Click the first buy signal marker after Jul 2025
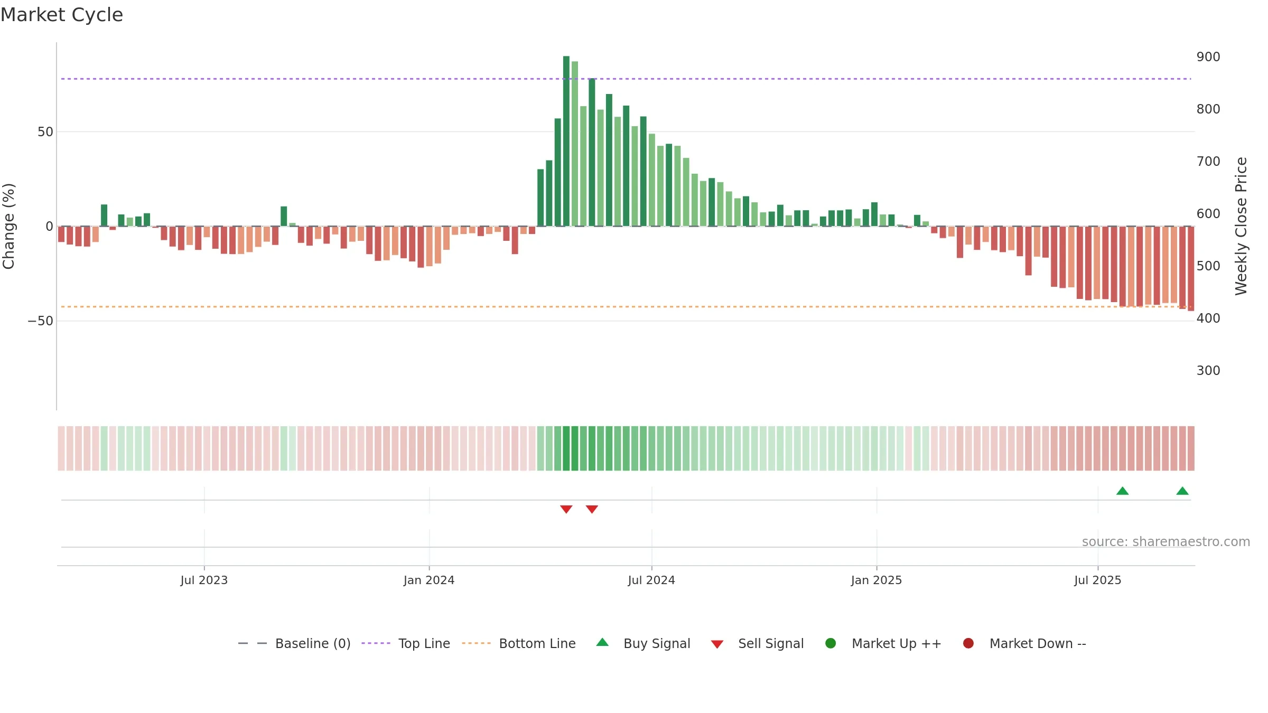Image resolution: width=1268 pixels, height=713 pixels. coord(1123,491)
